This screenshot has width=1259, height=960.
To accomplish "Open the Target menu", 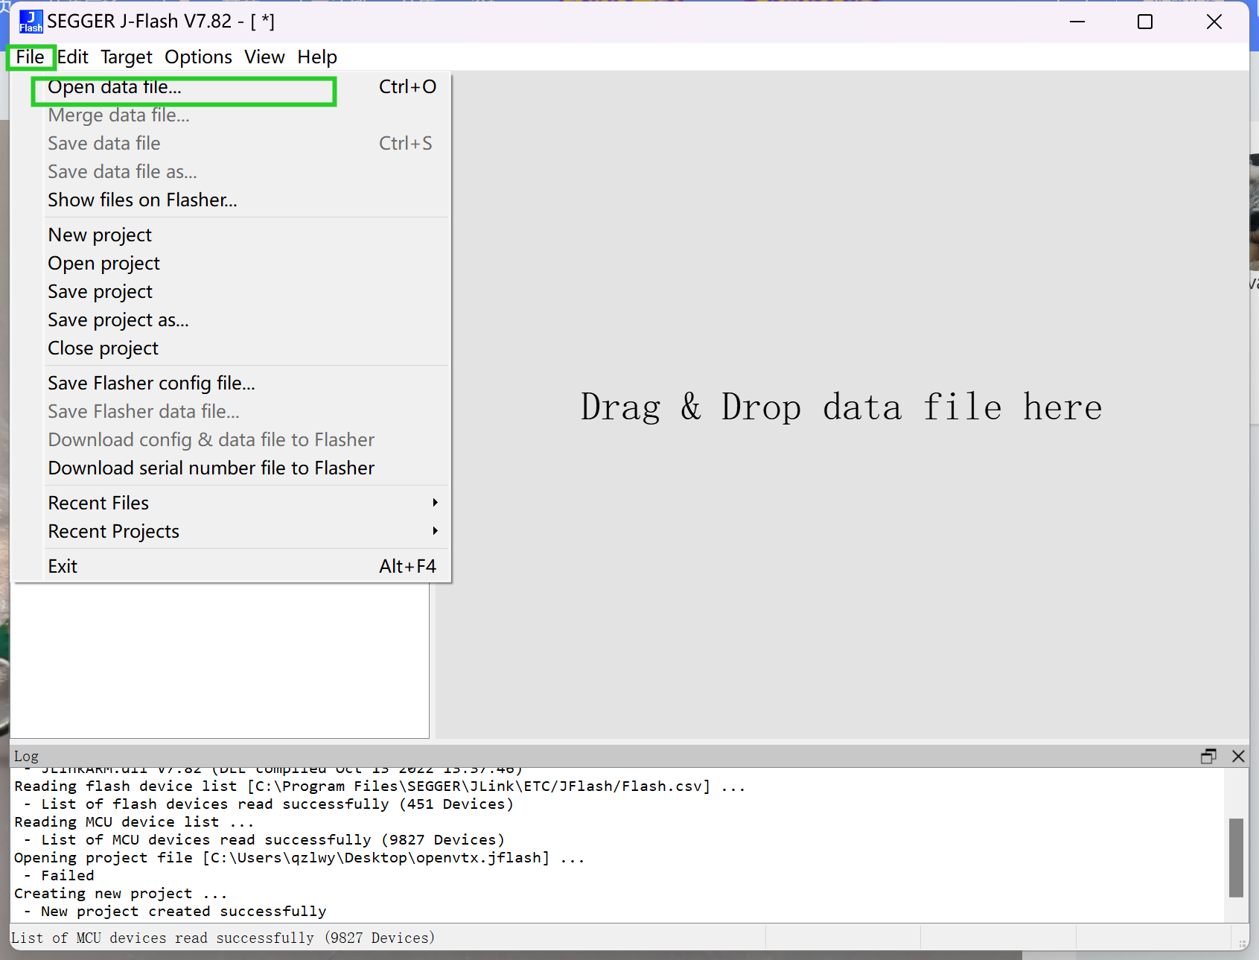I will [x=126, y=57].
